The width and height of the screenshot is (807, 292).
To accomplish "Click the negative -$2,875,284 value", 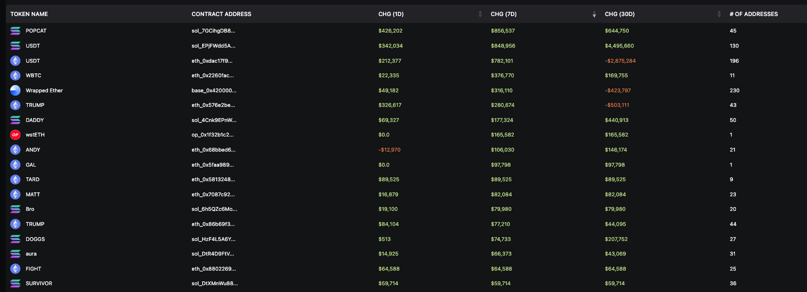I will [x=620, y=61].
